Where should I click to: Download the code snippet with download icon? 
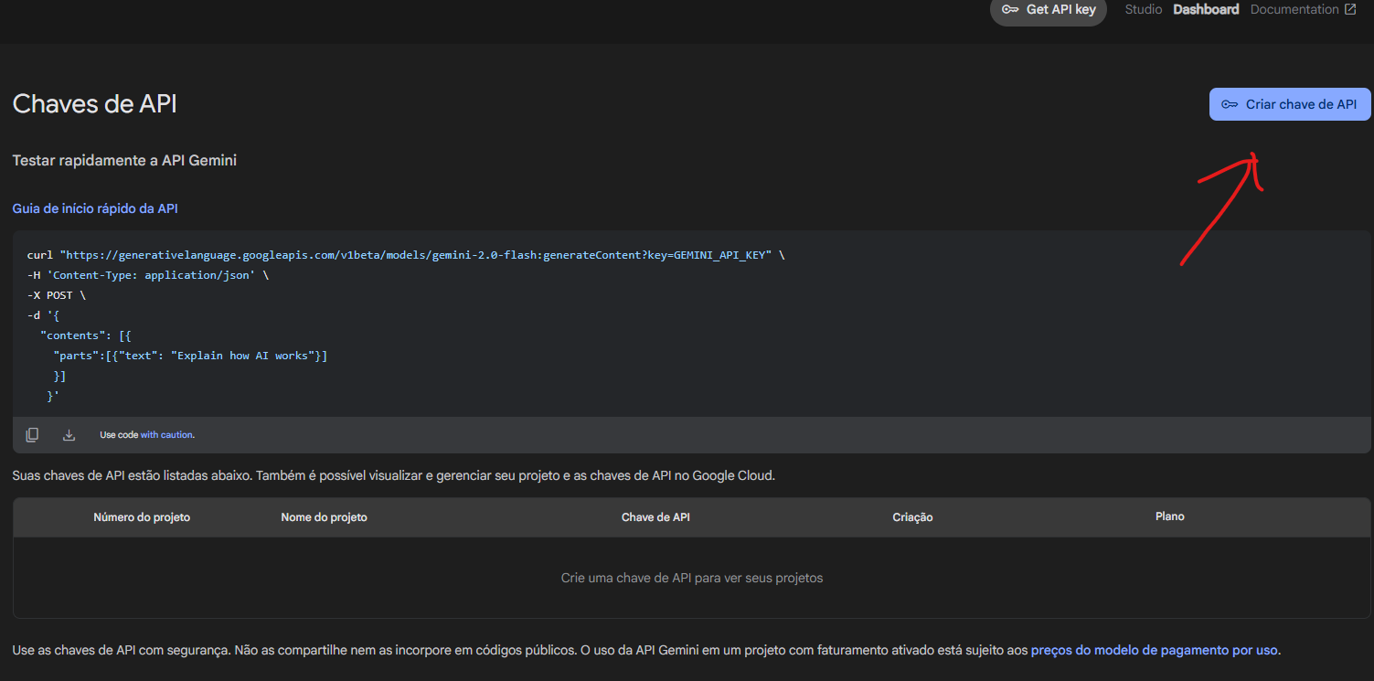pos(69,435)
